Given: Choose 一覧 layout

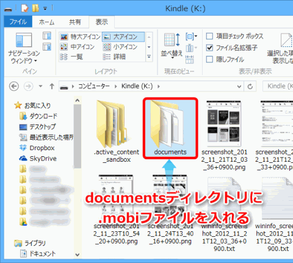Looking at the screenshot, I should [71, 57].
